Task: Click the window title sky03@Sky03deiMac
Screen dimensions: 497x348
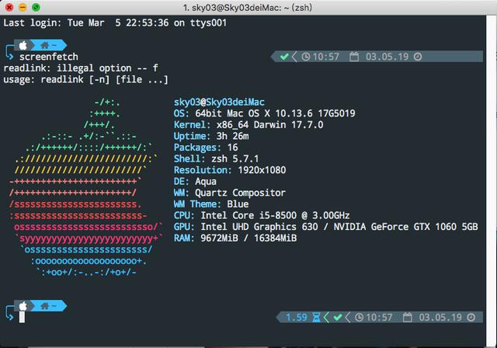Action: click(x=248, y=7)
